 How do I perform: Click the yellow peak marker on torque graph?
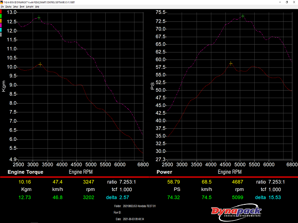(x=40, y=65)
